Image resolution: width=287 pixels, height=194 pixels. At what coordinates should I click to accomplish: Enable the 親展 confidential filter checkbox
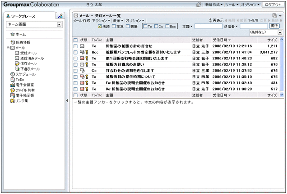[x=128, y=27]
